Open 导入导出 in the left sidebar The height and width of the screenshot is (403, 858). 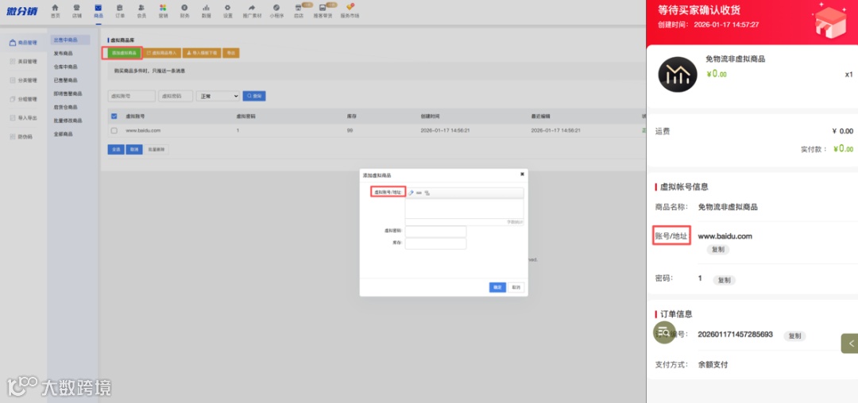point(24,118)
